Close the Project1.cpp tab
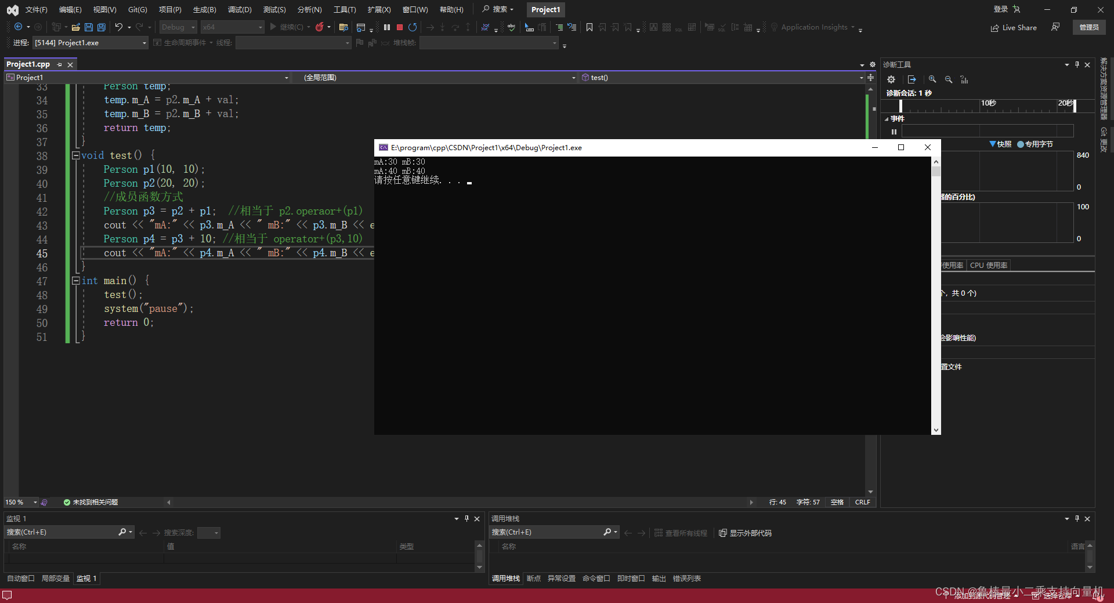 (x=70, y=64)
